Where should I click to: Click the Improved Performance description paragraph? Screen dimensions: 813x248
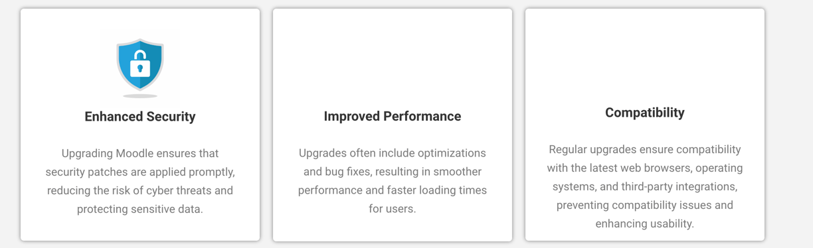tap(393, 181)
